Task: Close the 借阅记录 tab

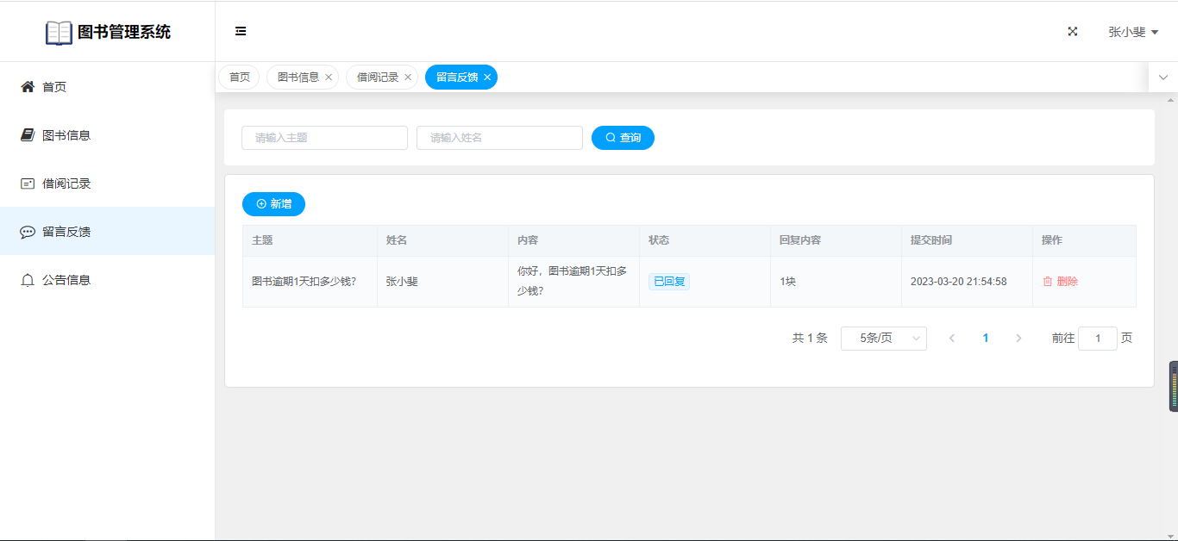Action: coord(408,78)
